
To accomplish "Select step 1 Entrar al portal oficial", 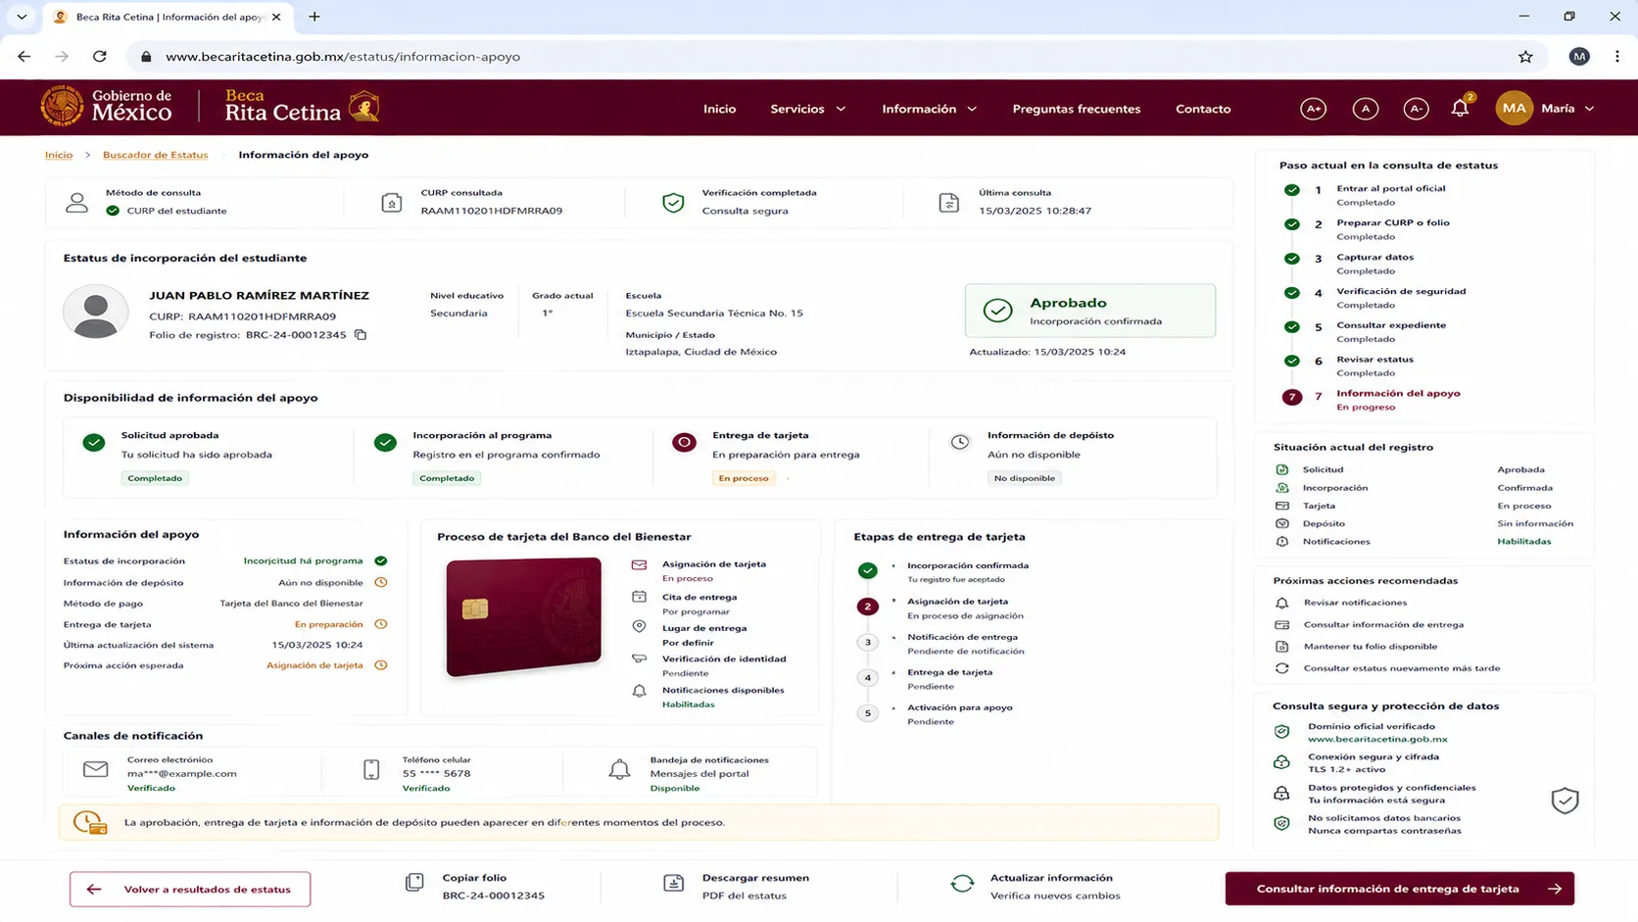I will [1390, 188].
